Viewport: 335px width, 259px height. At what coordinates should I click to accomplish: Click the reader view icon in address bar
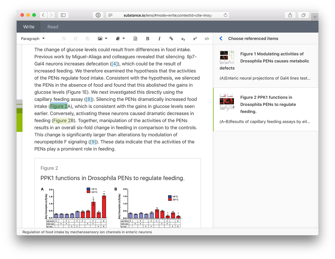point(111,15)
